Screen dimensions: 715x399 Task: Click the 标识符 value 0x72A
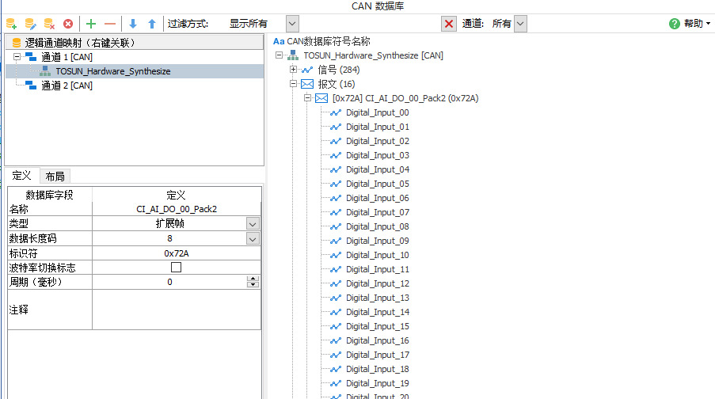click(177, 253)
